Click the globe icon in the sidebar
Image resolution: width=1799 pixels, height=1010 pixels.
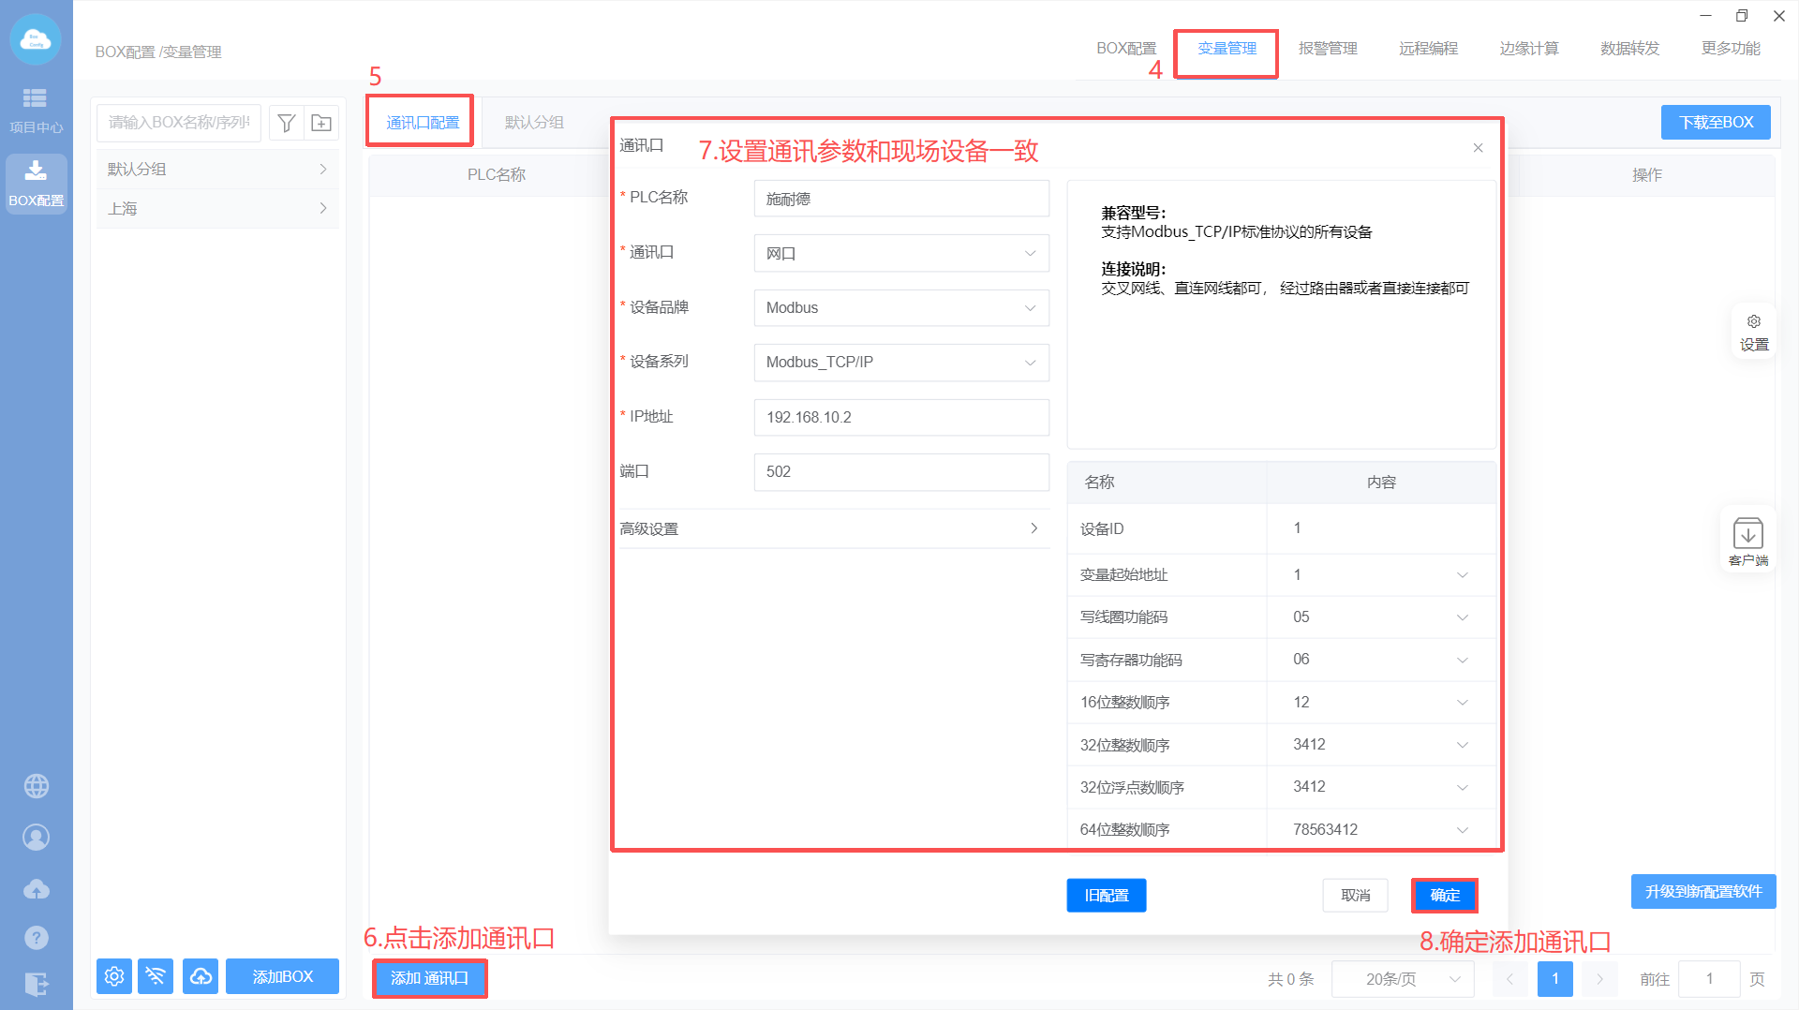(37, 786)
